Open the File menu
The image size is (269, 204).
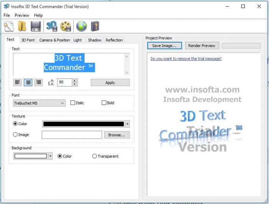click(x=7, y=15)
